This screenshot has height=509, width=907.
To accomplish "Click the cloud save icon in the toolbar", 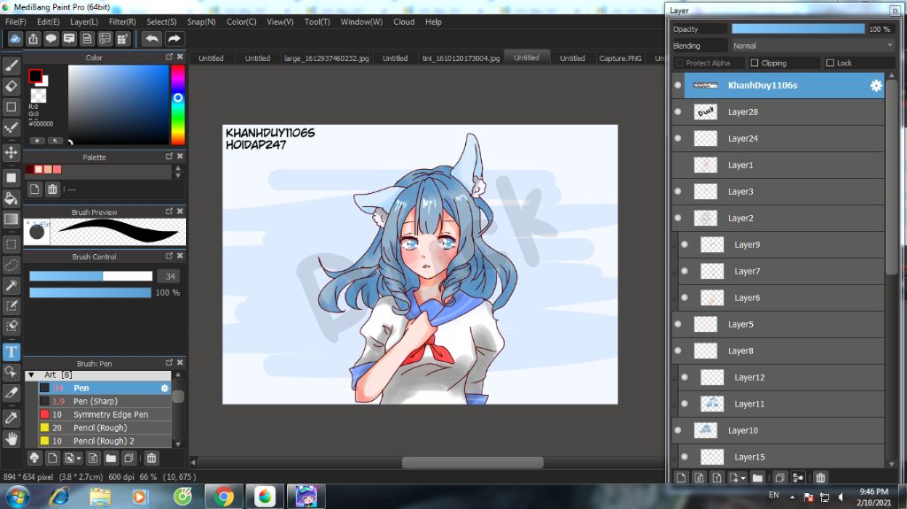I will coord(15,39).
